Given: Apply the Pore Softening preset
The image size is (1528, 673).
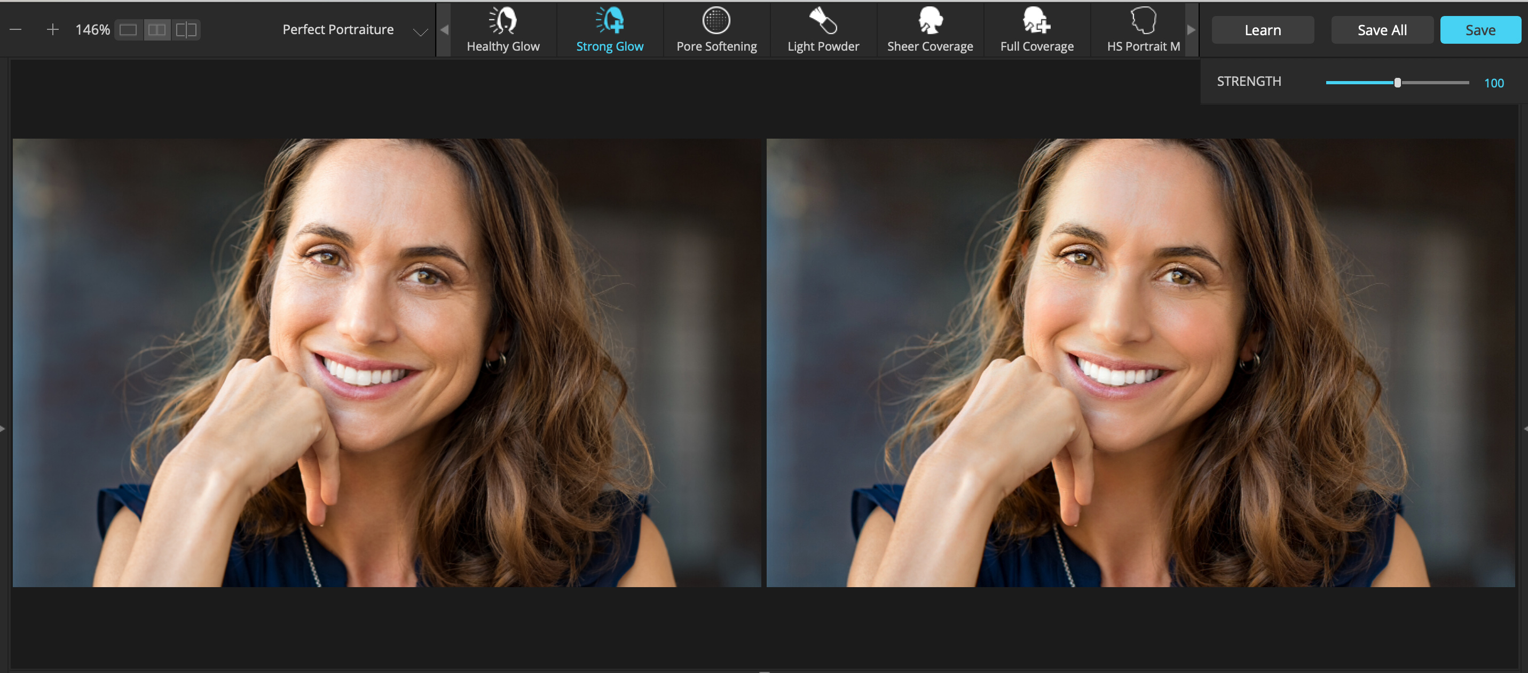Looking at the screenshot, I should [716, 29].
